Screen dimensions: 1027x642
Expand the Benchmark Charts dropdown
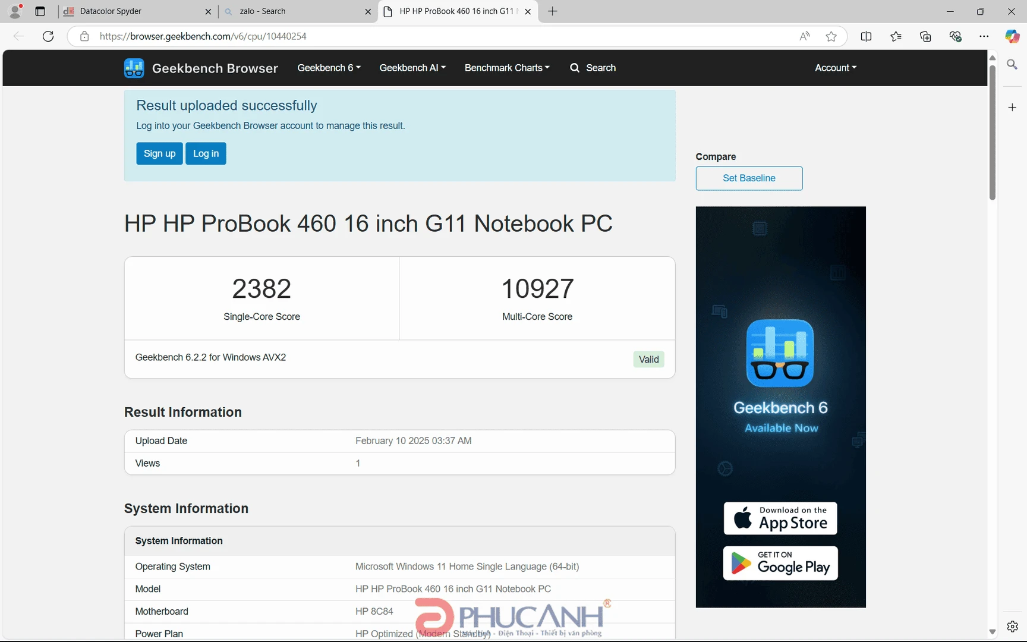(507, 68)
